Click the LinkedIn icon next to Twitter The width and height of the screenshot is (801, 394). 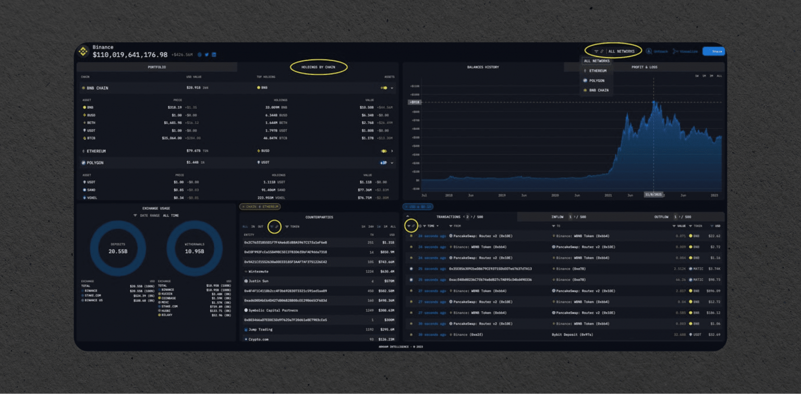[x=214, y=54]
